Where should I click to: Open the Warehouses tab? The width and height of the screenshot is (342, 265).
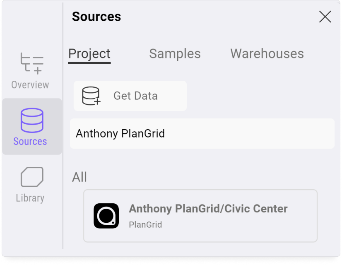(267, 53)
